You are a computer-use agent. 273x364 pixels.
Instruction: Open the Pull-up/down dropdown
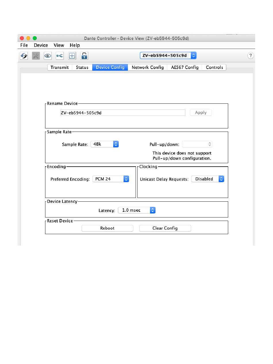(197, 144)
